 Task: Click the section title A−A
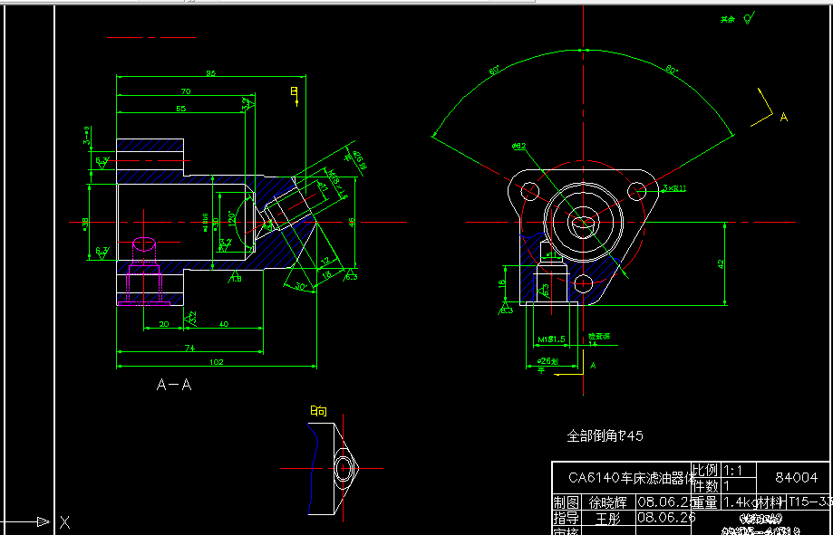click(172, 384)
